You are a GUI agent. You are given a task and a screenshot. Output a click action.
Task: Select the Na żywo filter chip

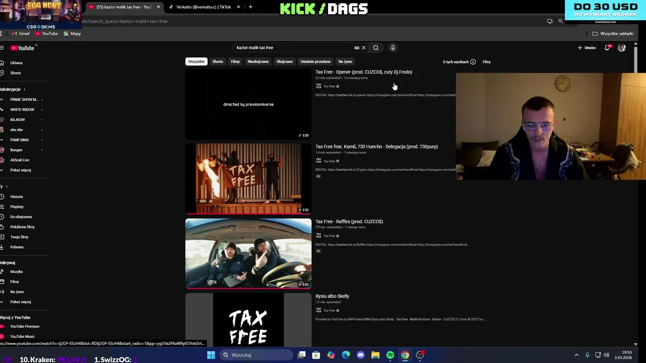pyautogui.click(x=345, y=62)
